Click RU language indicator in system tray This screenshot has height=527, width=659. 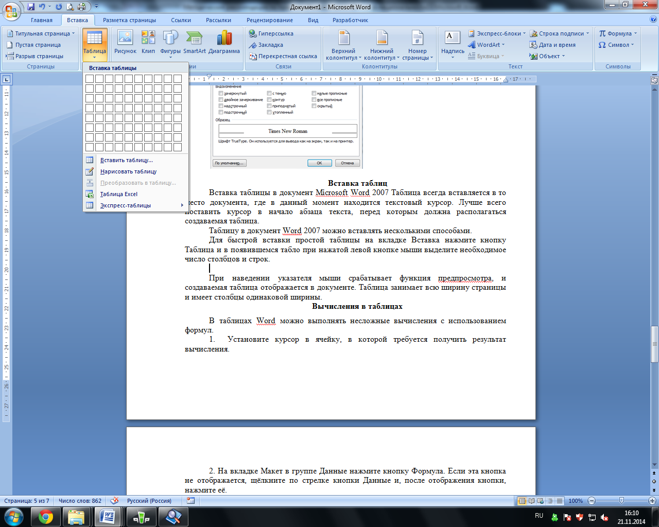[539, 516]
